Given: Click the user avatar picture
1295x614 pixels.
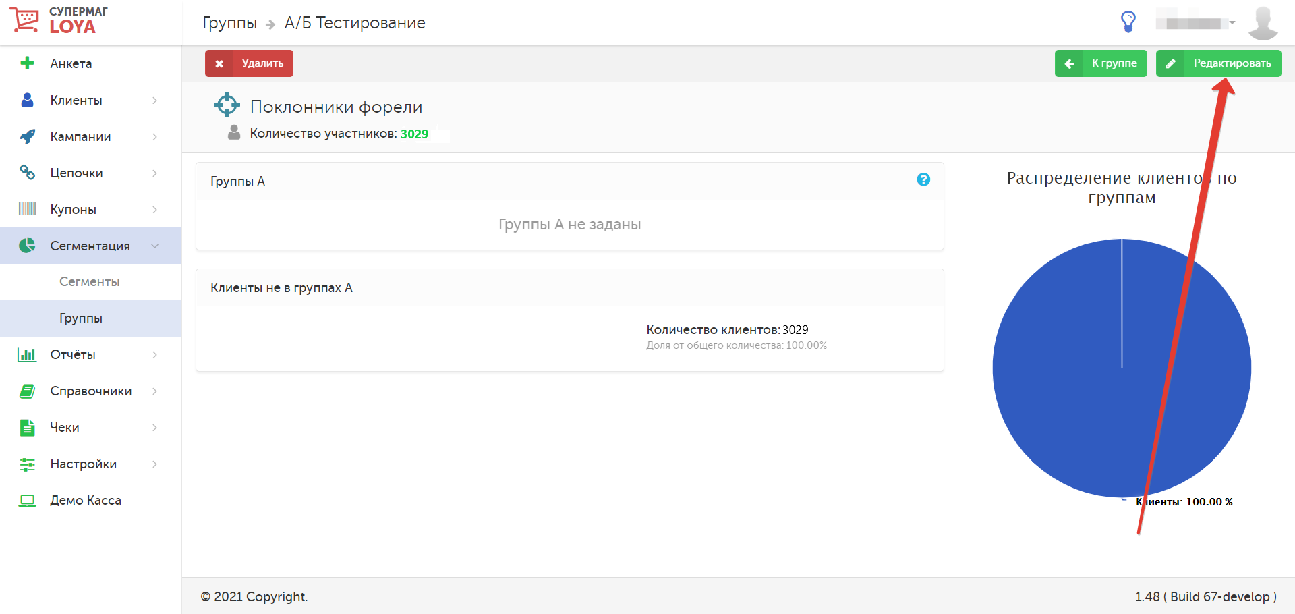Looking at the screenshot, I should [1263, 23].
